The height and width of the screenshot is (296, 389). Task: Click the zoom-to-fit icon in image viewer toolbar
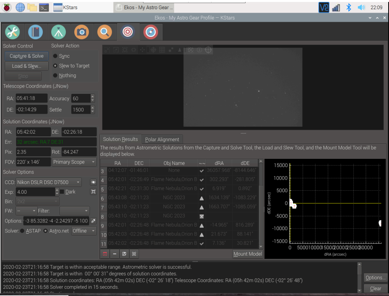[x=125, y=50]
